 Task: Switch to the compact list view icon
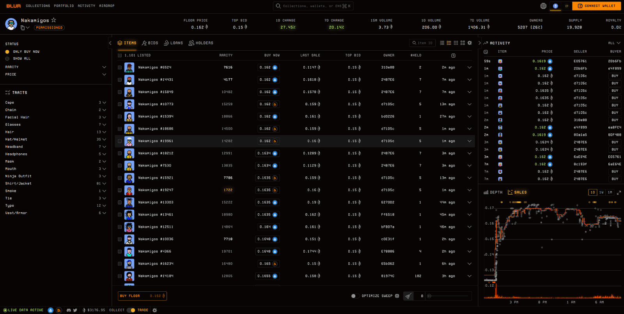442,43
